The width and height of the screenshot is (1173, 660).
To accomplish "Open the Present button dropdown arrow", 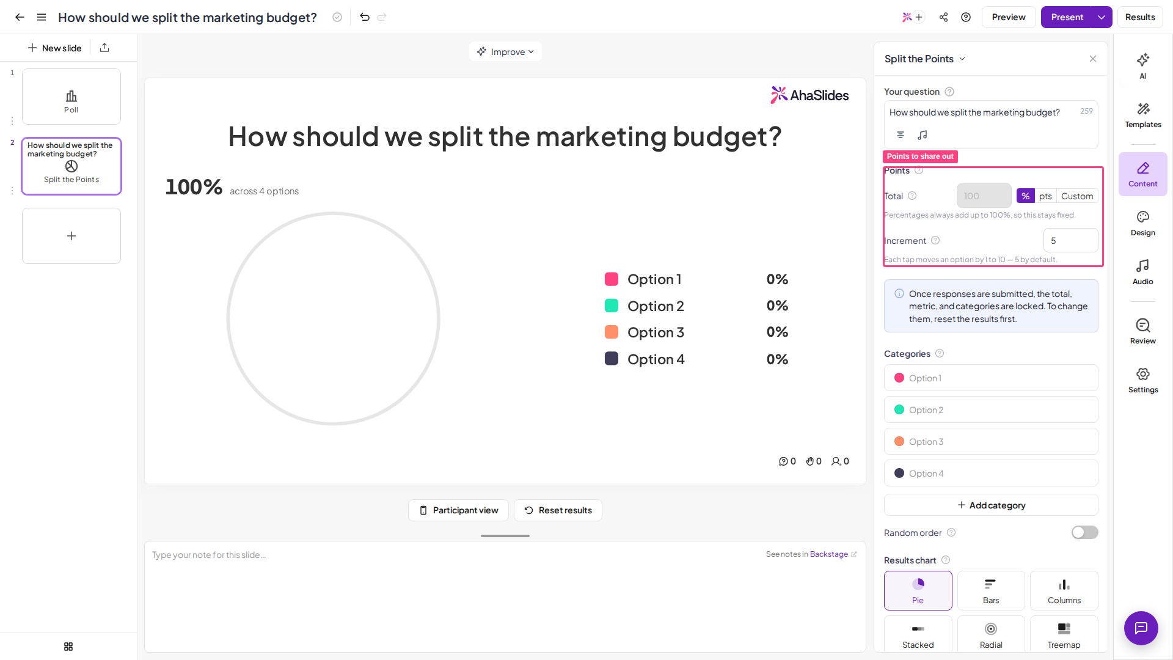I will coord(1102,17).
